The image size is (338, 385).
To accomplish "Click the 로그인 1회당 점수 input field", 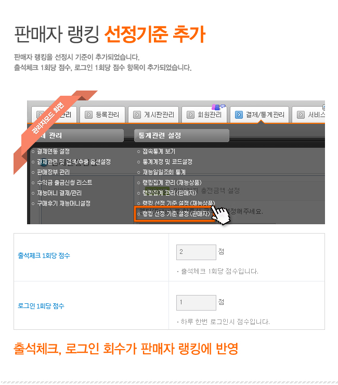I will pos(196,302).
